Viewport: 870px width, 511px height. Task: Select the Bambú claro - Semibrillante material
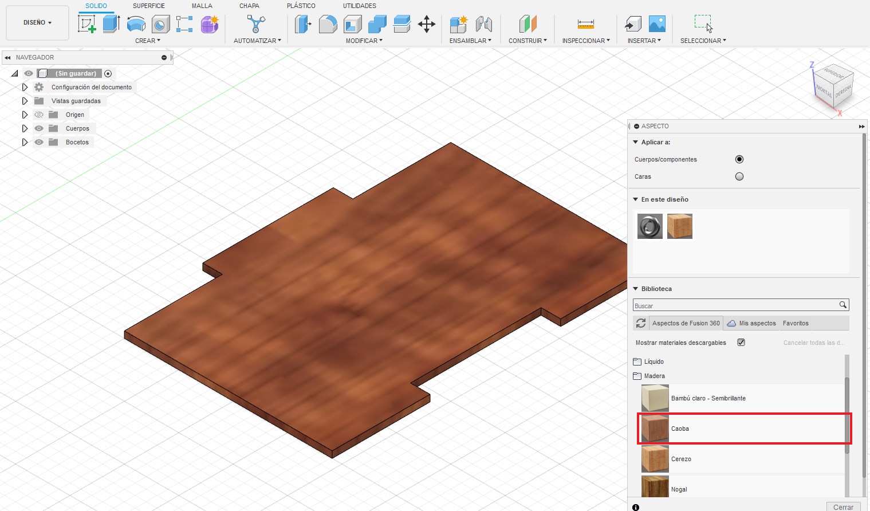(742, 398)
